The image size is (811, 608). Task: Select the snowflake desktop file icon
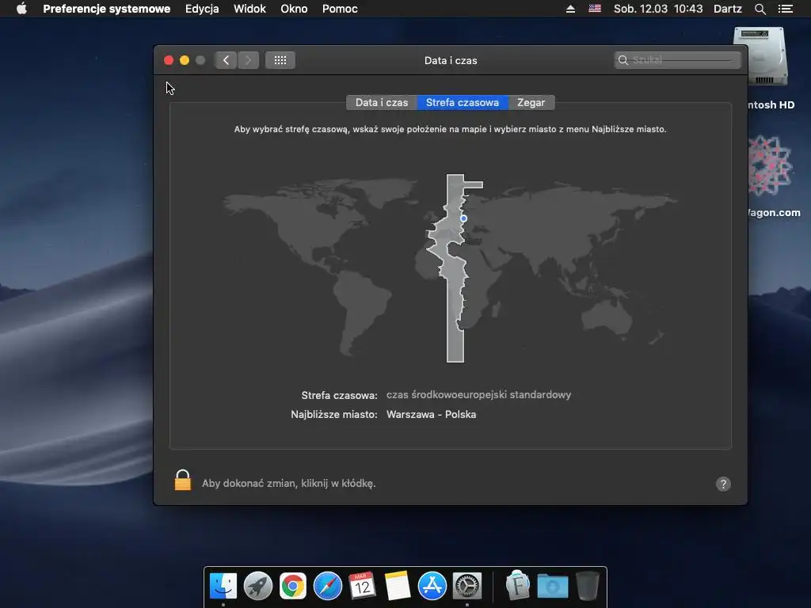pyautogui.click(x=770, y=165)
